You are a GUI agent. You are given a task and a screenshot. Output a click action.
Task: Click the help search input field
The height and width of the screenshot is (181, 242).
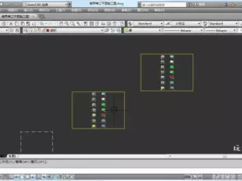click(163, 4)
